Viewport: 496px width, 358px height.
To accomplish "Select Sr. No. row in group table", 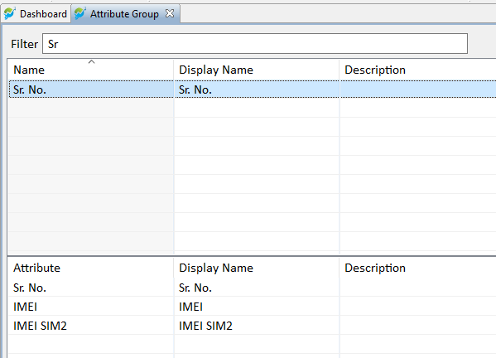I will click(253, 89).
